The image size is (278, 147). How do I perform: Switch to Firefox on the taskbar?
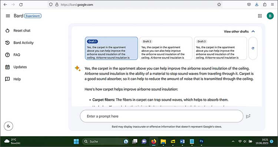(154, 141)
